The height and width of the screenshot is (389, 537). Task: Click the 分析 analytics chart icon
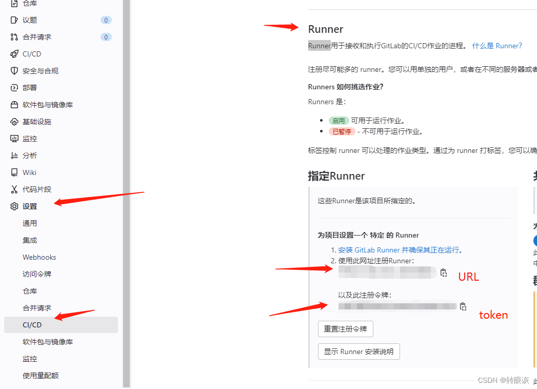click(14, 155)
